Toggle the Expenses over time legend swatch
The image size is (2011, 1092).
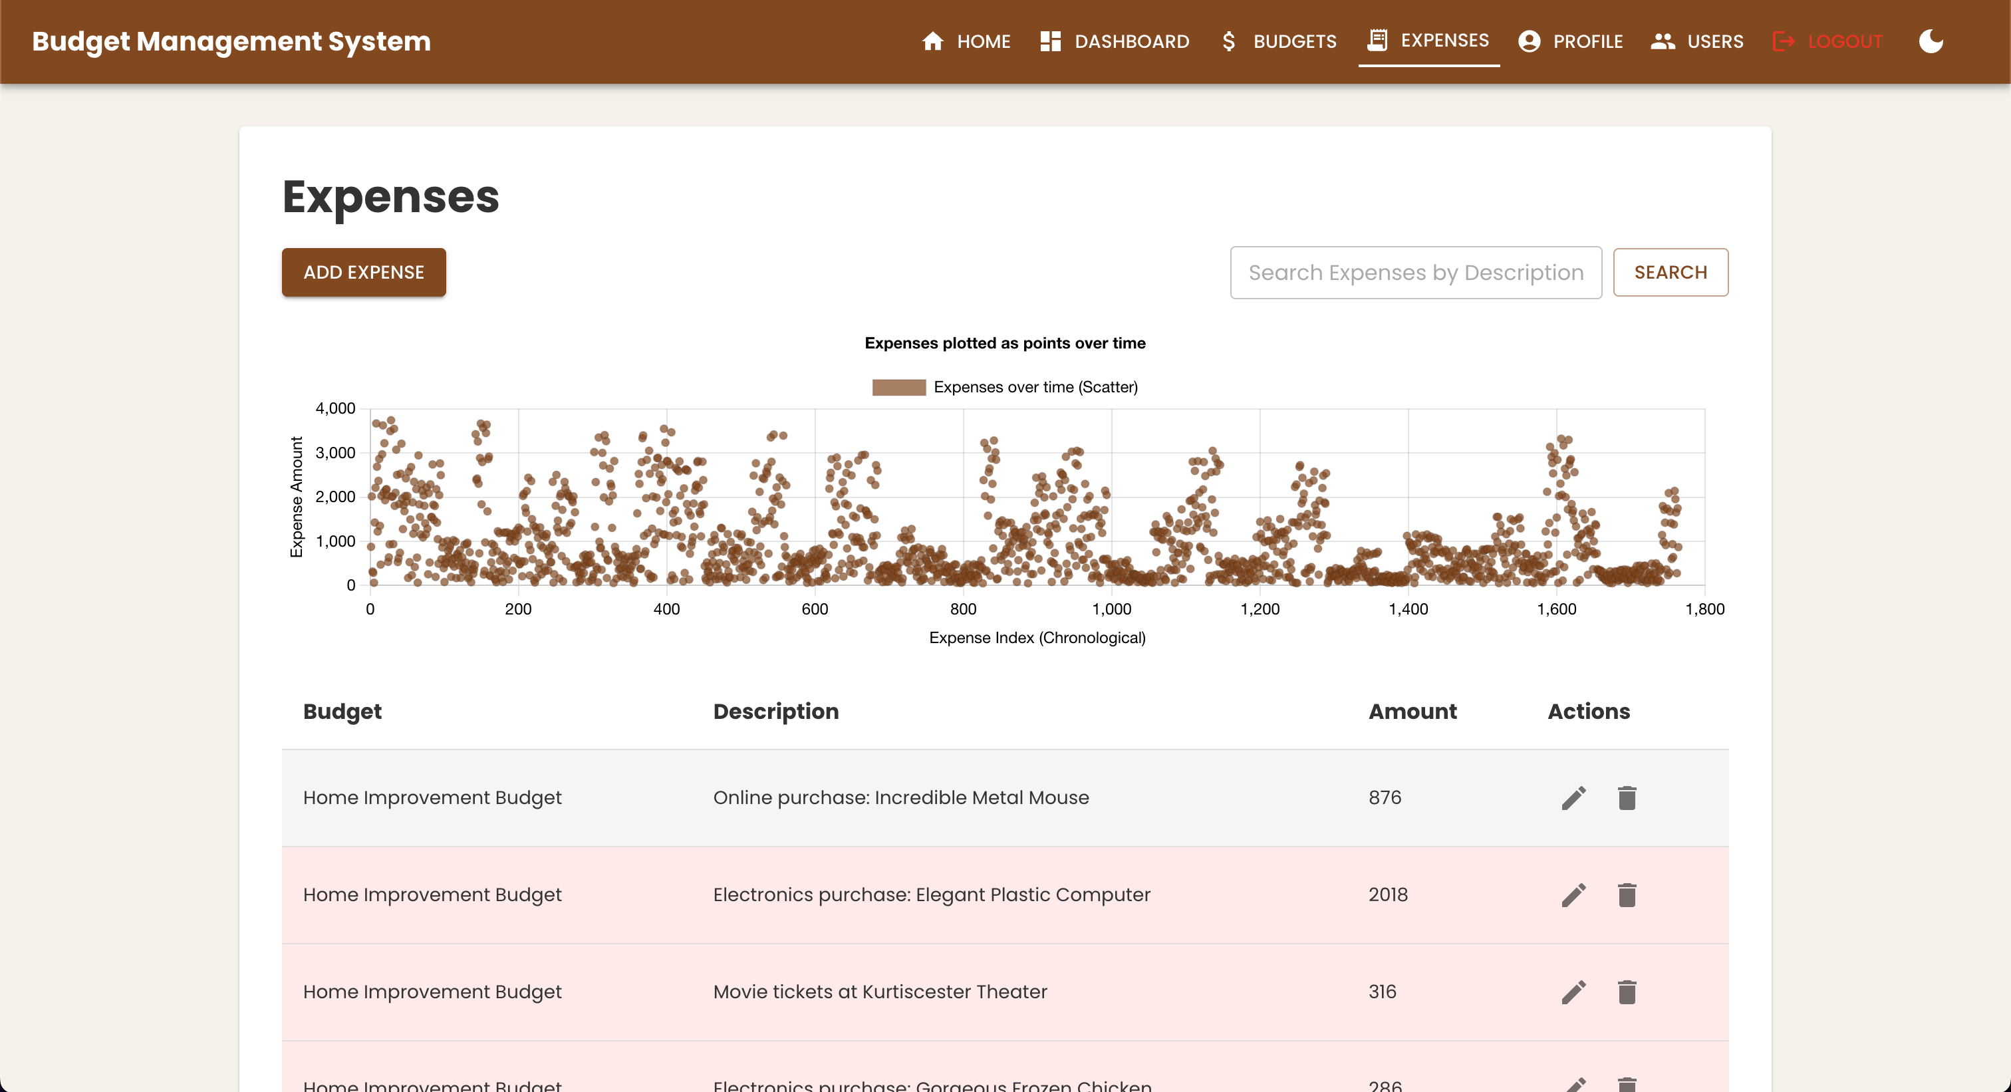[x=898, y=387]
